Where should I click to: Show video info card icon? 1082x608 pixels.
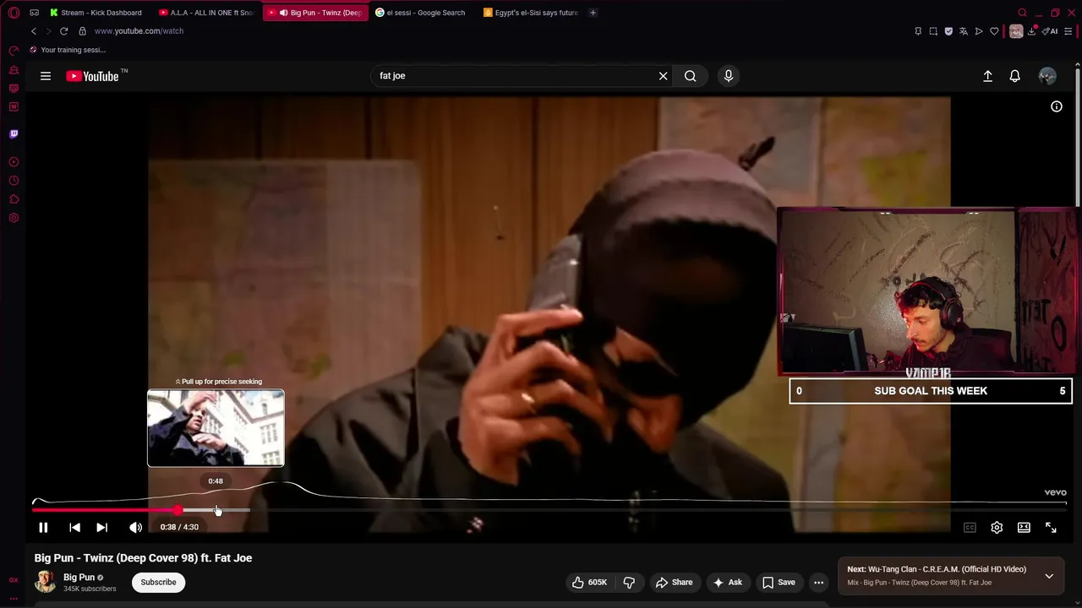1057,106
